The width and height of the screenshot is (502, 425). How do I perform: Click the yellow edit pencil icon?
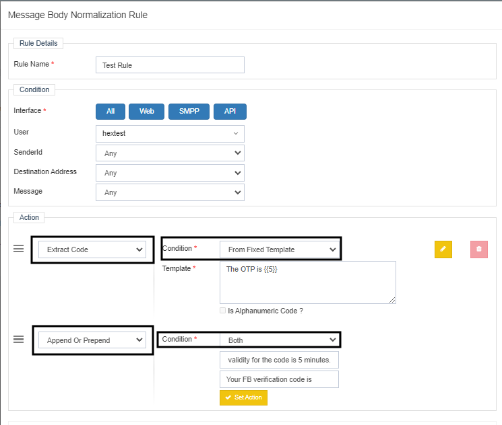point(443,249)
